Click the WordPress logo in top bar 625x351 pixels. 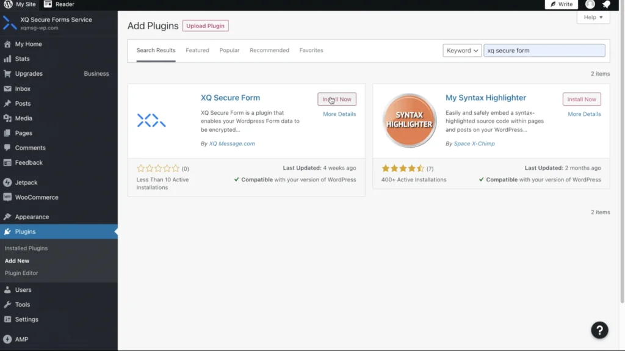8,4
